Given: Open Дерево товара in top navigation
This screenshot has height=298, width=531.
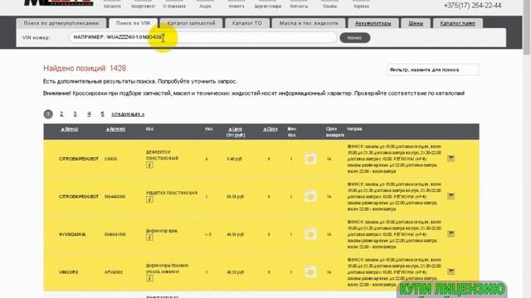Looking at the screenshot, I should (x=267, y=6).
